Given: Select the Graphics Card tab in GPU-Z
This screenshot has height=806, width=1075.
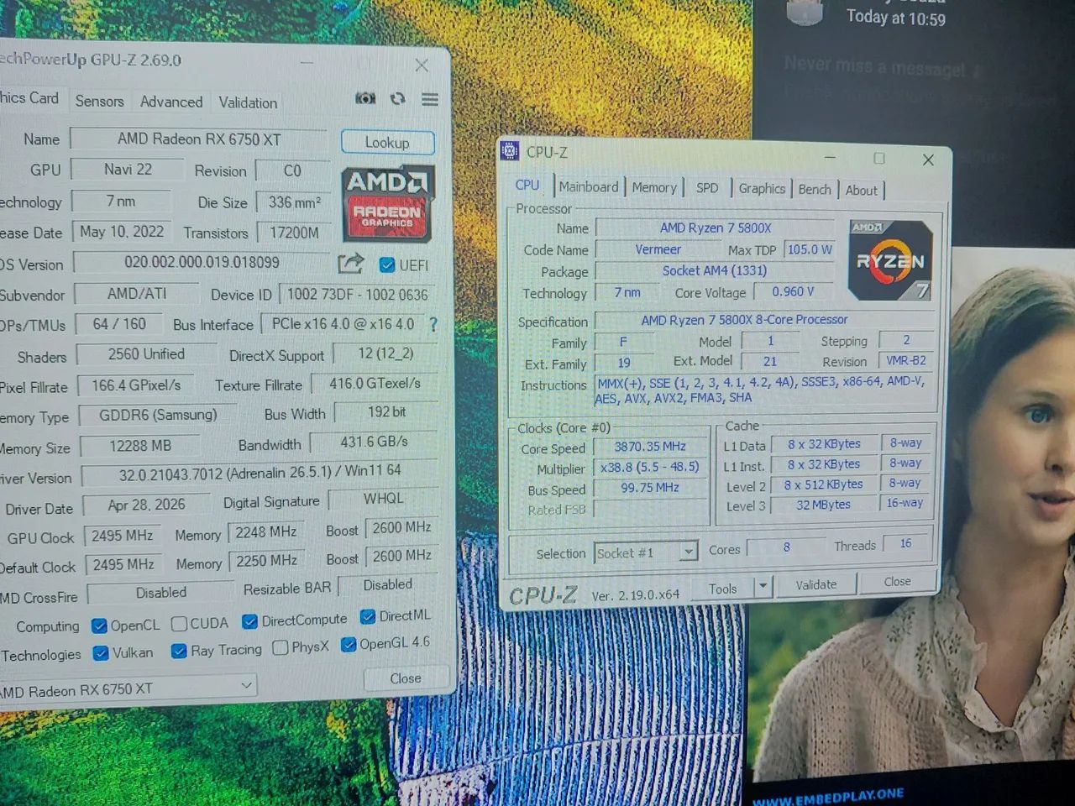Looking at the screenshot, I should point(31,98).
